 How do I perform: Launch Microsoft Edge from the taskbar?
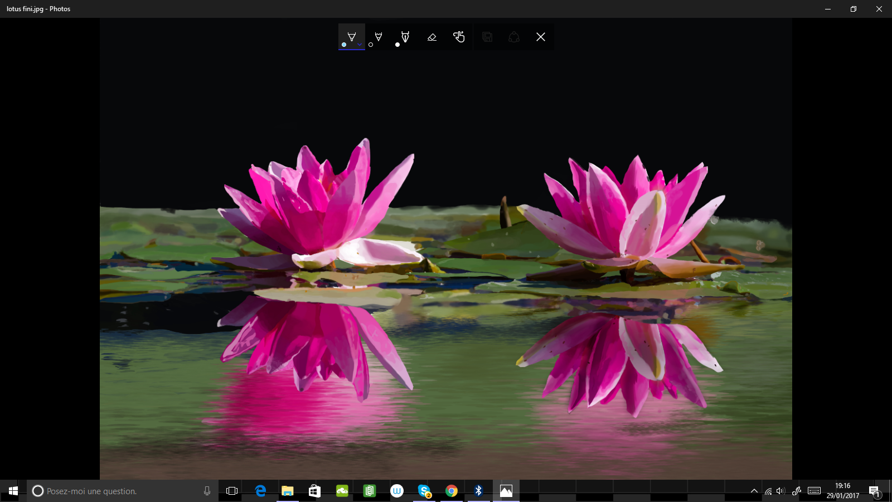pyautogui.click(x=260, y=491)
